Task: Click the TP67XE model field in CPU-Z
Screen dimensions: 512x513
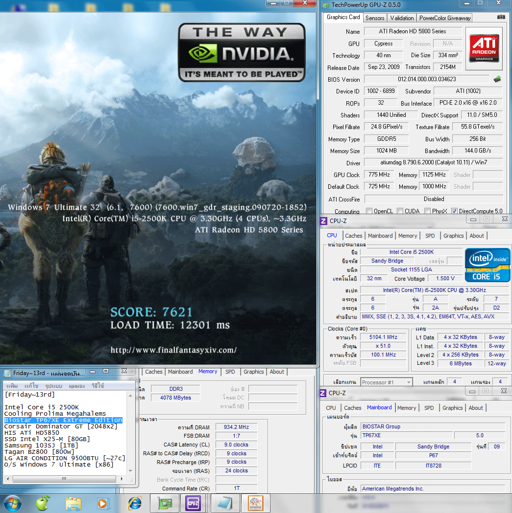Action: 407,435
